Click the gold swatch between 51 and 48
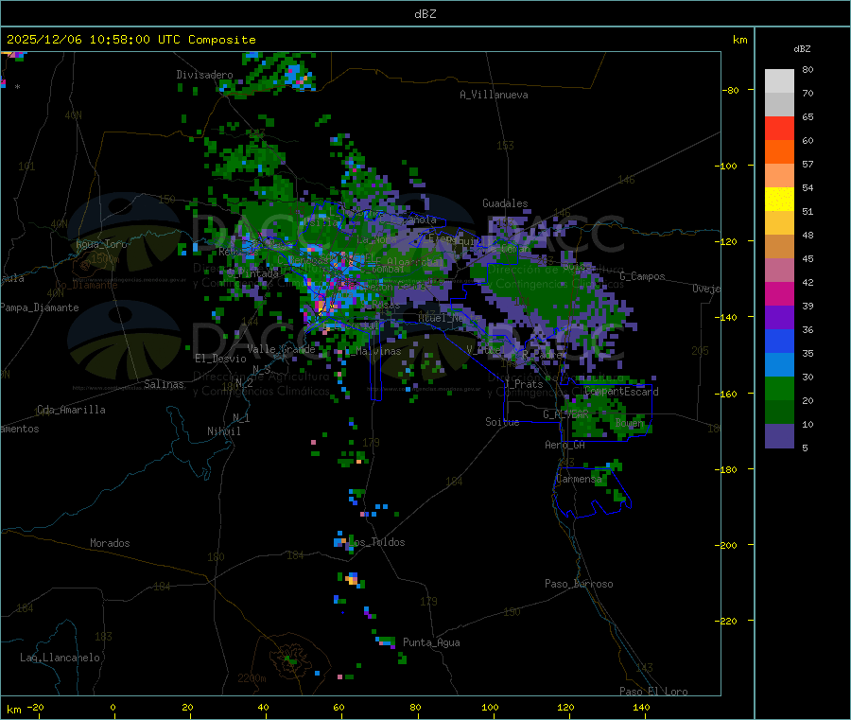The height and width of the screenshot is (720, 851). (779, 223)
